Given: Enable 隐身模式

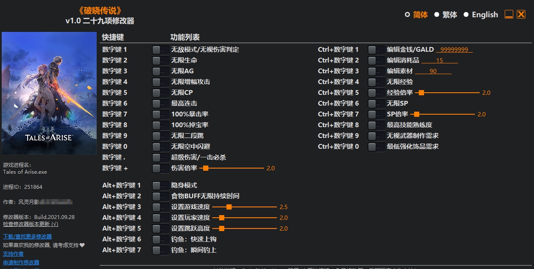Looking at the screenshot, I should (x=160, y=185).
